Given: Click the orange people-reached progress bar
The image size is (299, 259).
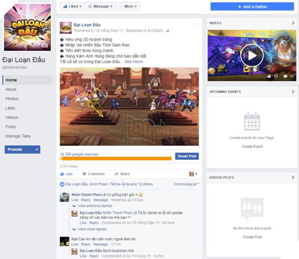Looking at the screenshot, I should (115, 159).
